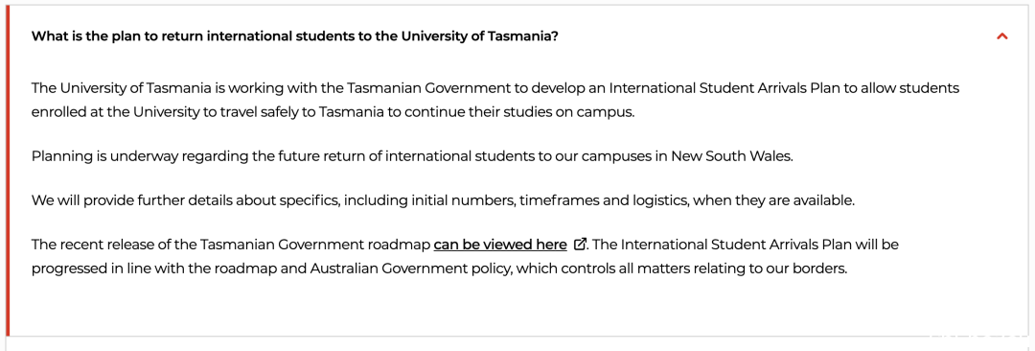Image resolution: width=1035 pixels, height=351 pixels.
Task: Collapse the accordion with the red chevron
Action: pos(1002,36)
